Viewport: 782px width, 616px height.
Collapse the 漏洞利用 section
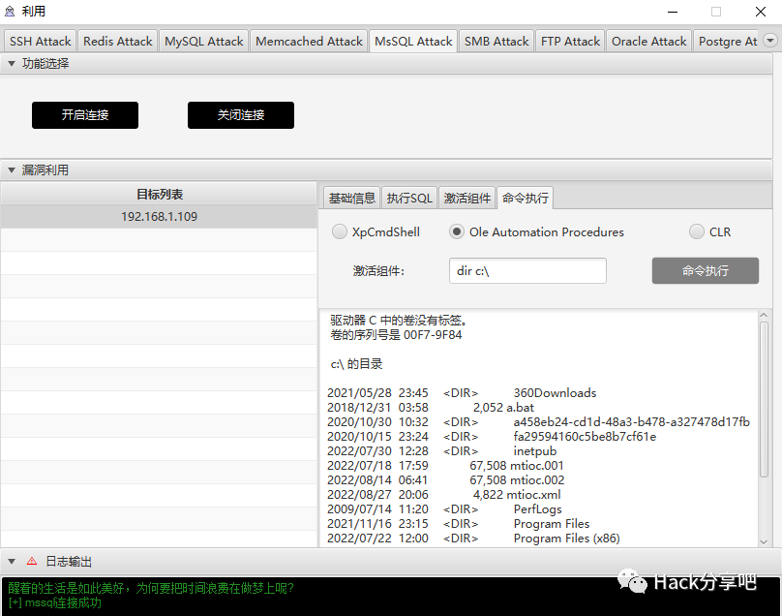coord(12,170)
